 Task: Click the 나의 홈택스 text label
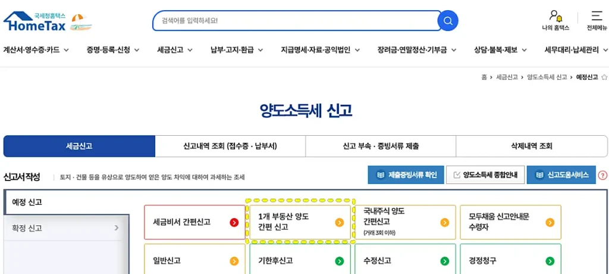(x=556, y=28)
